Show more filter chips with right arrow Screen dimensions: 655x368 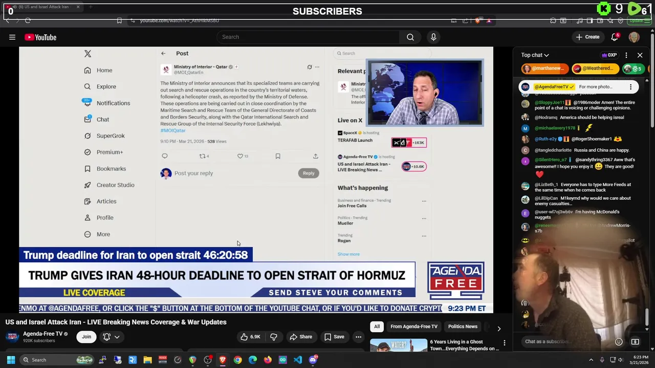tap(499, 328)
